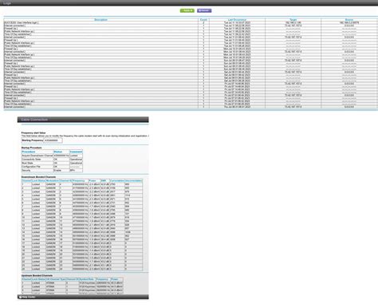
Task: Click the Modulation column header in Downstream table
Action: [x=53, y=180]
